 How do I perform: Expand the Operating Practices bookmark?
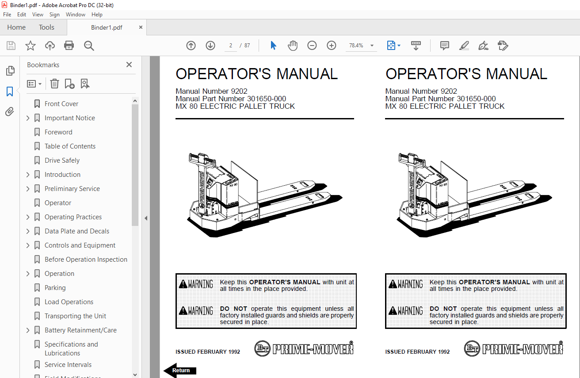tap(28, 217)
